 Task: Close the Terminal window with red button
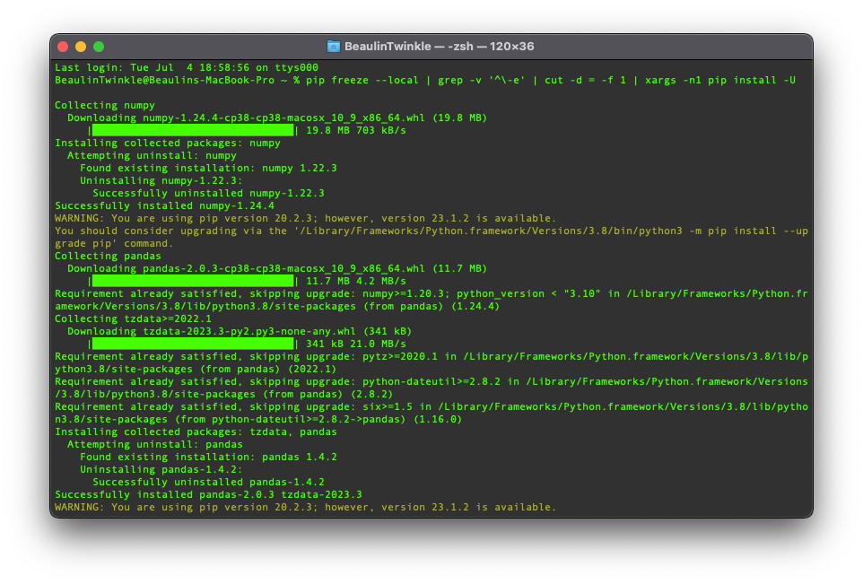pyautogui.click(x=63, y=47)
